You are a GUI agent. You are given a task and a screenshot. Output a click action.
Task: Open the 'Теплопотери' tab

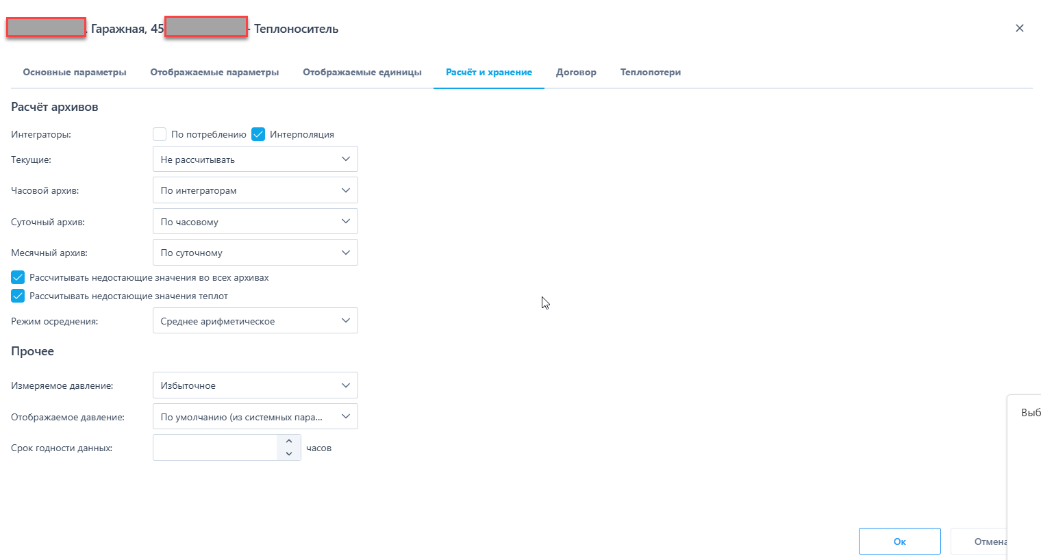coord(650,72)
